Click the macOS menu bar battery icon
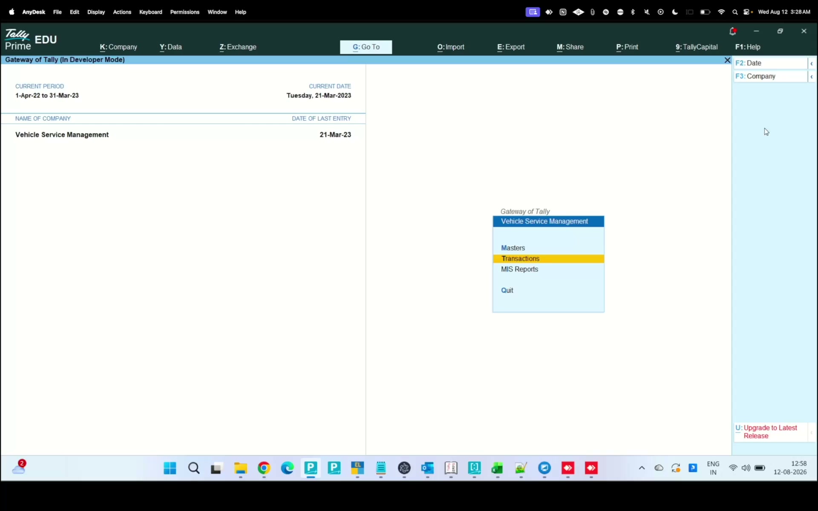Image resolution: width=818 pixels, height=511 pixels. point(705,12)
